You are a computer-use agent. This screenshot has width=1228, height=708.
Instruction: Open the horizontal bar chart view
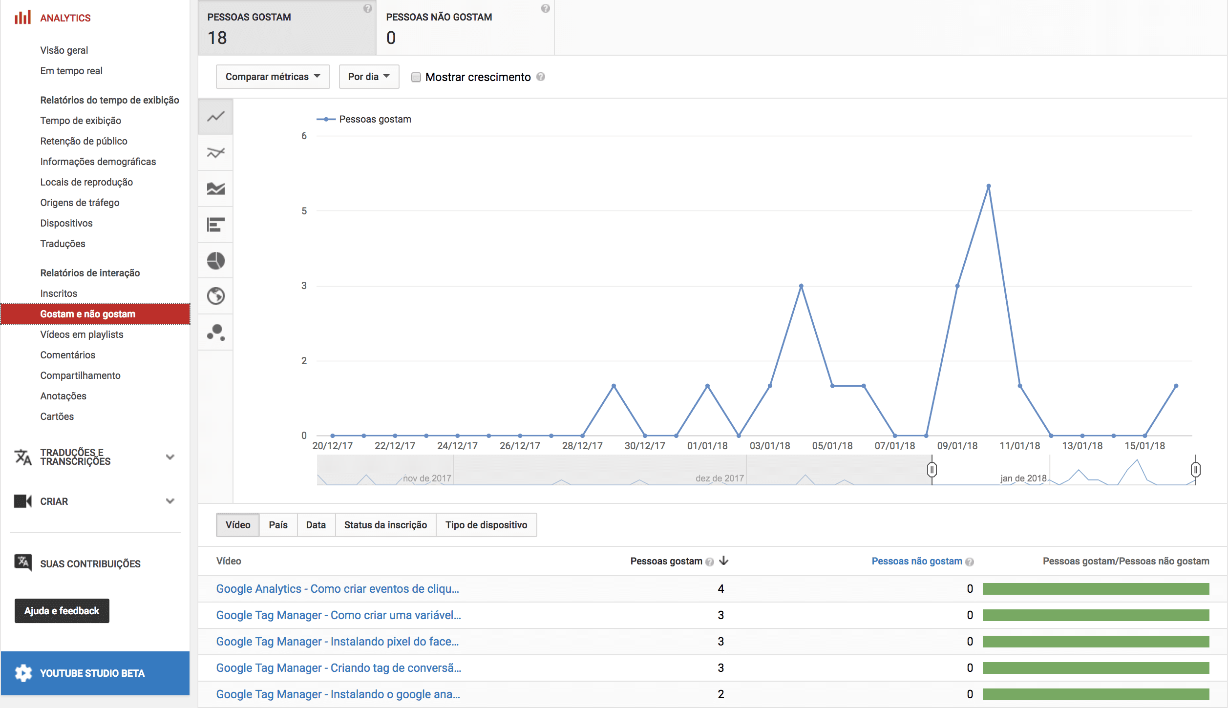215,225
